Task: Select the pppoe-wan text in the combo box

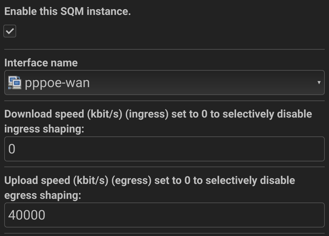Action: [57, 83]
